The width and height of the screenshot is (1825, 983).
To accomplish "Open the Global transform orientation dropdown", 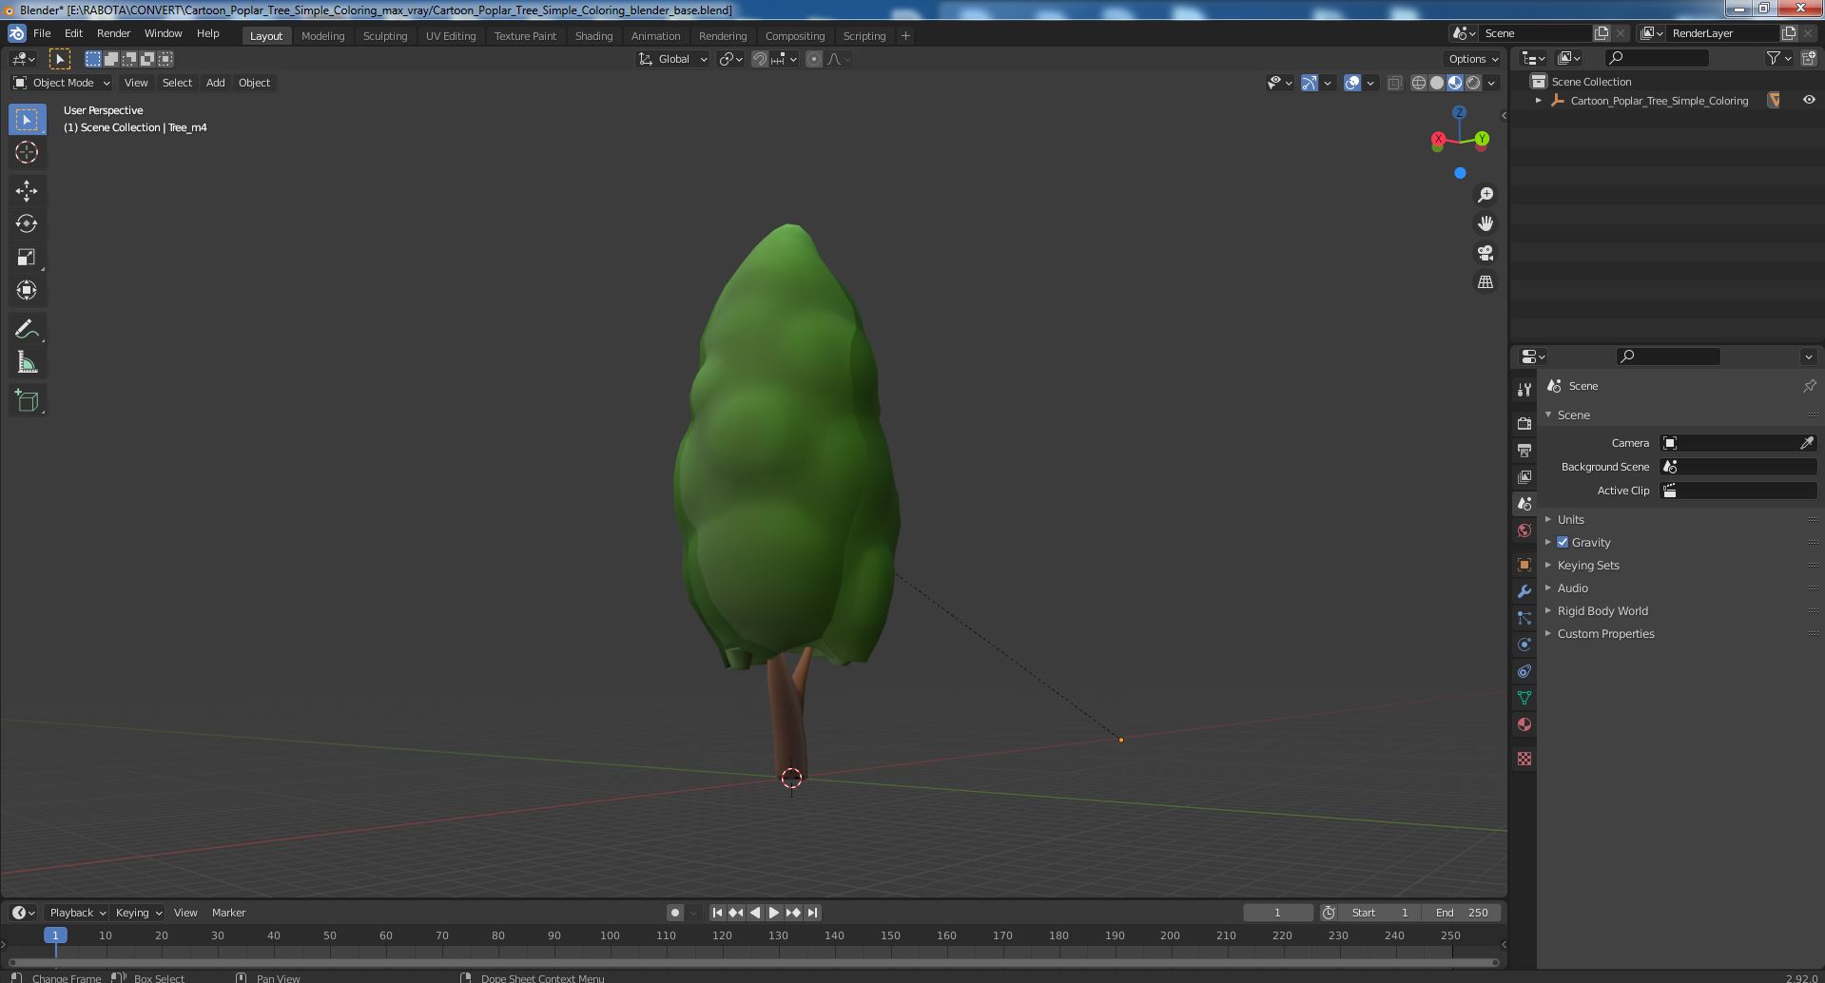I will [x=672, y=59].
